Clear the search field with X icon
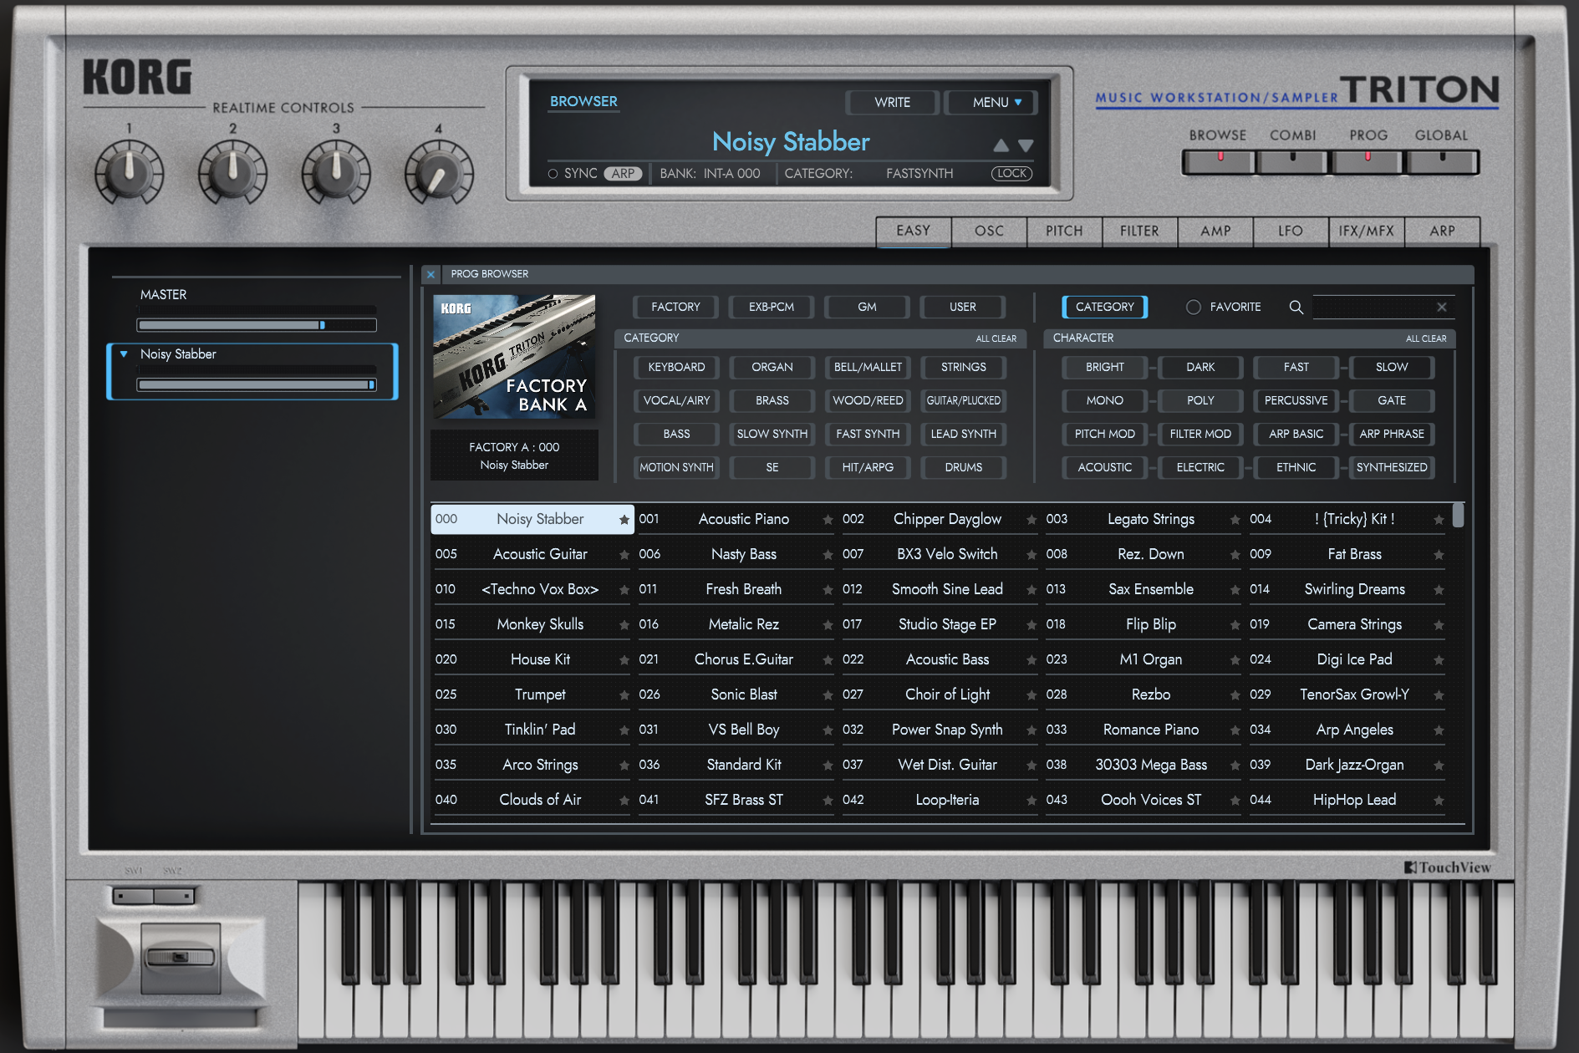Viewport: 1579px width, 1053px height. click(1441, 307)
